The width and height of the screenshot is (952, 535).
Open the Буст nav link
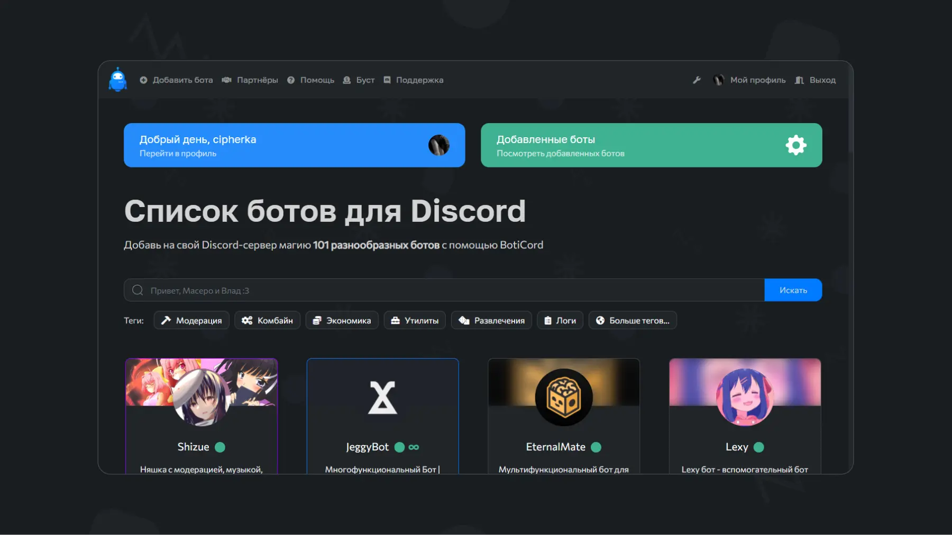[365, 80]
